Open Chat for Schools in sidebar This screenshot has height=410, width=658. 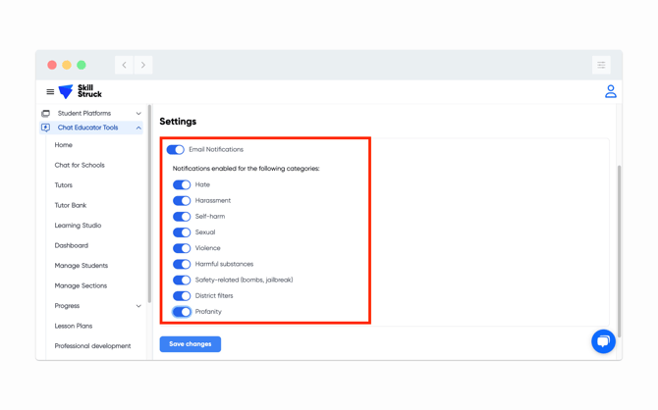click(x=80, y=165)
